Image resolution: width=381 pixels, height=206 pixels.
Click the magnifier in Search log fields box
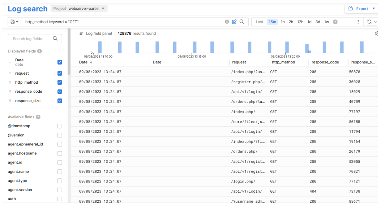pyautogui.click(x=55, y=39)
